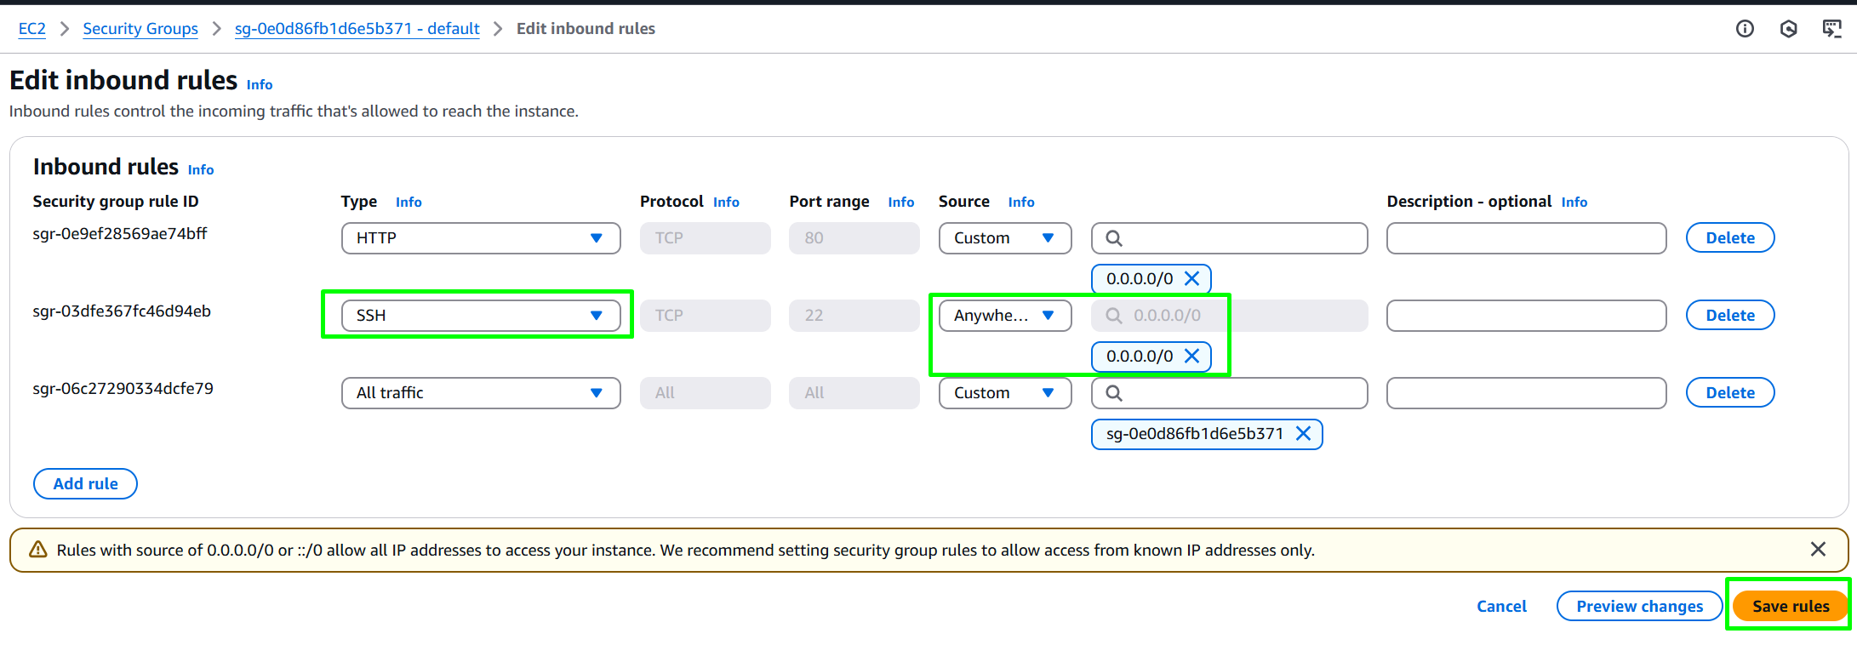
Task: Go to Security Groups breadcrumb
Action: (x=140, y=29)
